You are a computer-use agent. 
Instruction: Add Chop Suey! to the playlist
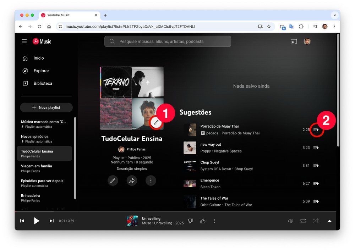(x=316, y=166)
